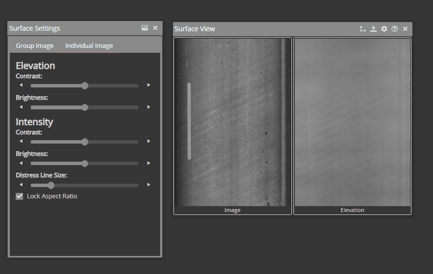Screen dimensions: 433x274
Task: Open the Surface View help icon
Action: (x=395, y=29)
